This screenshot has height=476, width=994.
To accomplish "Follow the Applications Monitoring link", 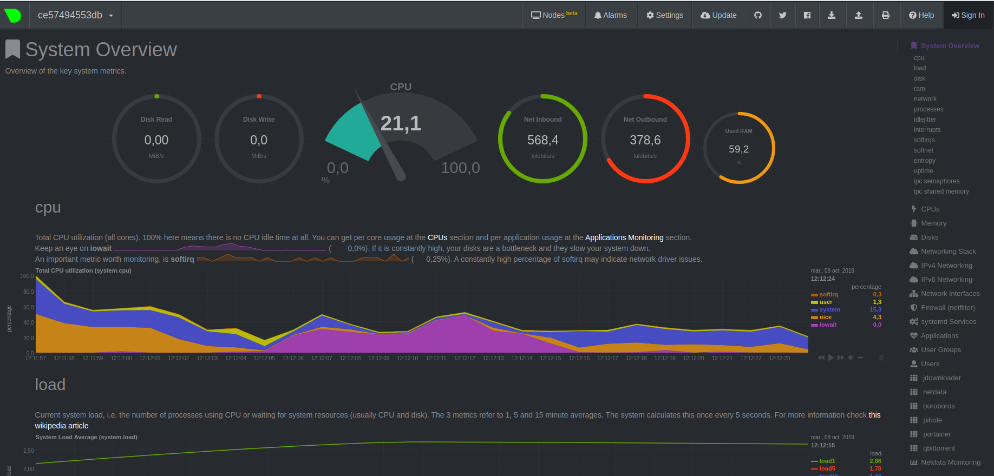I will [x=624, y=237].
